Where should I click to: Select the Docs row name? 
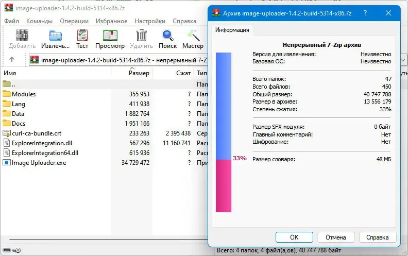point(19,123)
